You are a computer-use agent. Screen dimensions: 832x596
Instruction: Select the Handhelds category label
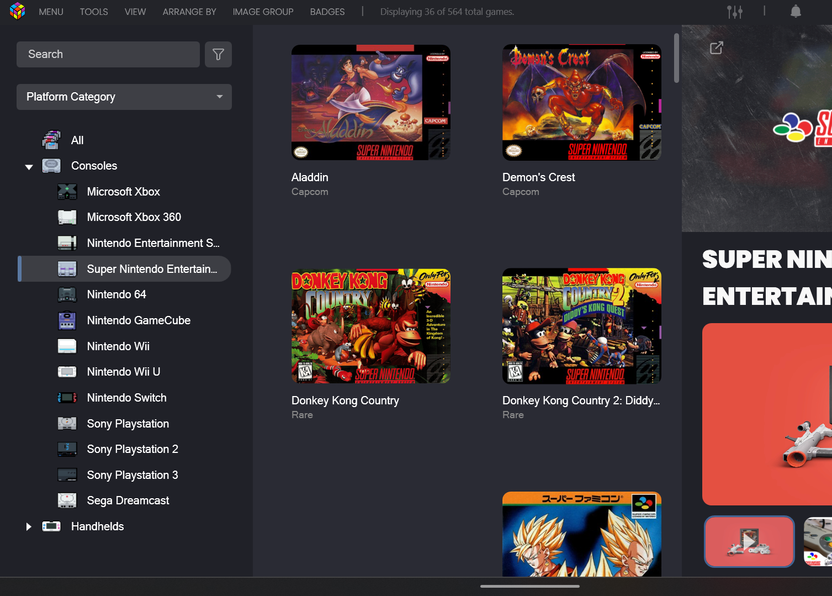(x=98, y=526)
